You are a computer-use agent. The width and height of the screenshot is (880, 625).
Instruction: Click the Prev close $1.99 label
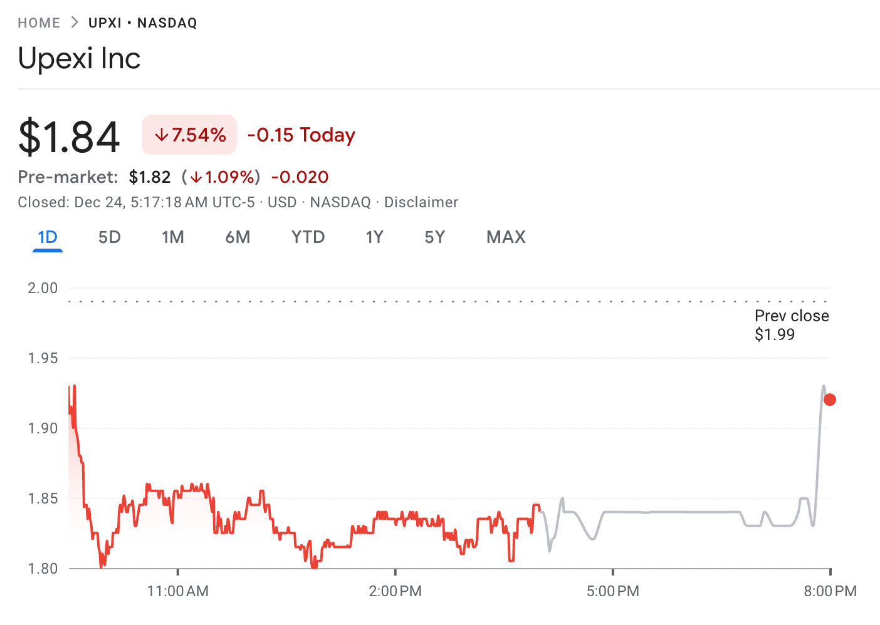[x=792, y=325]
